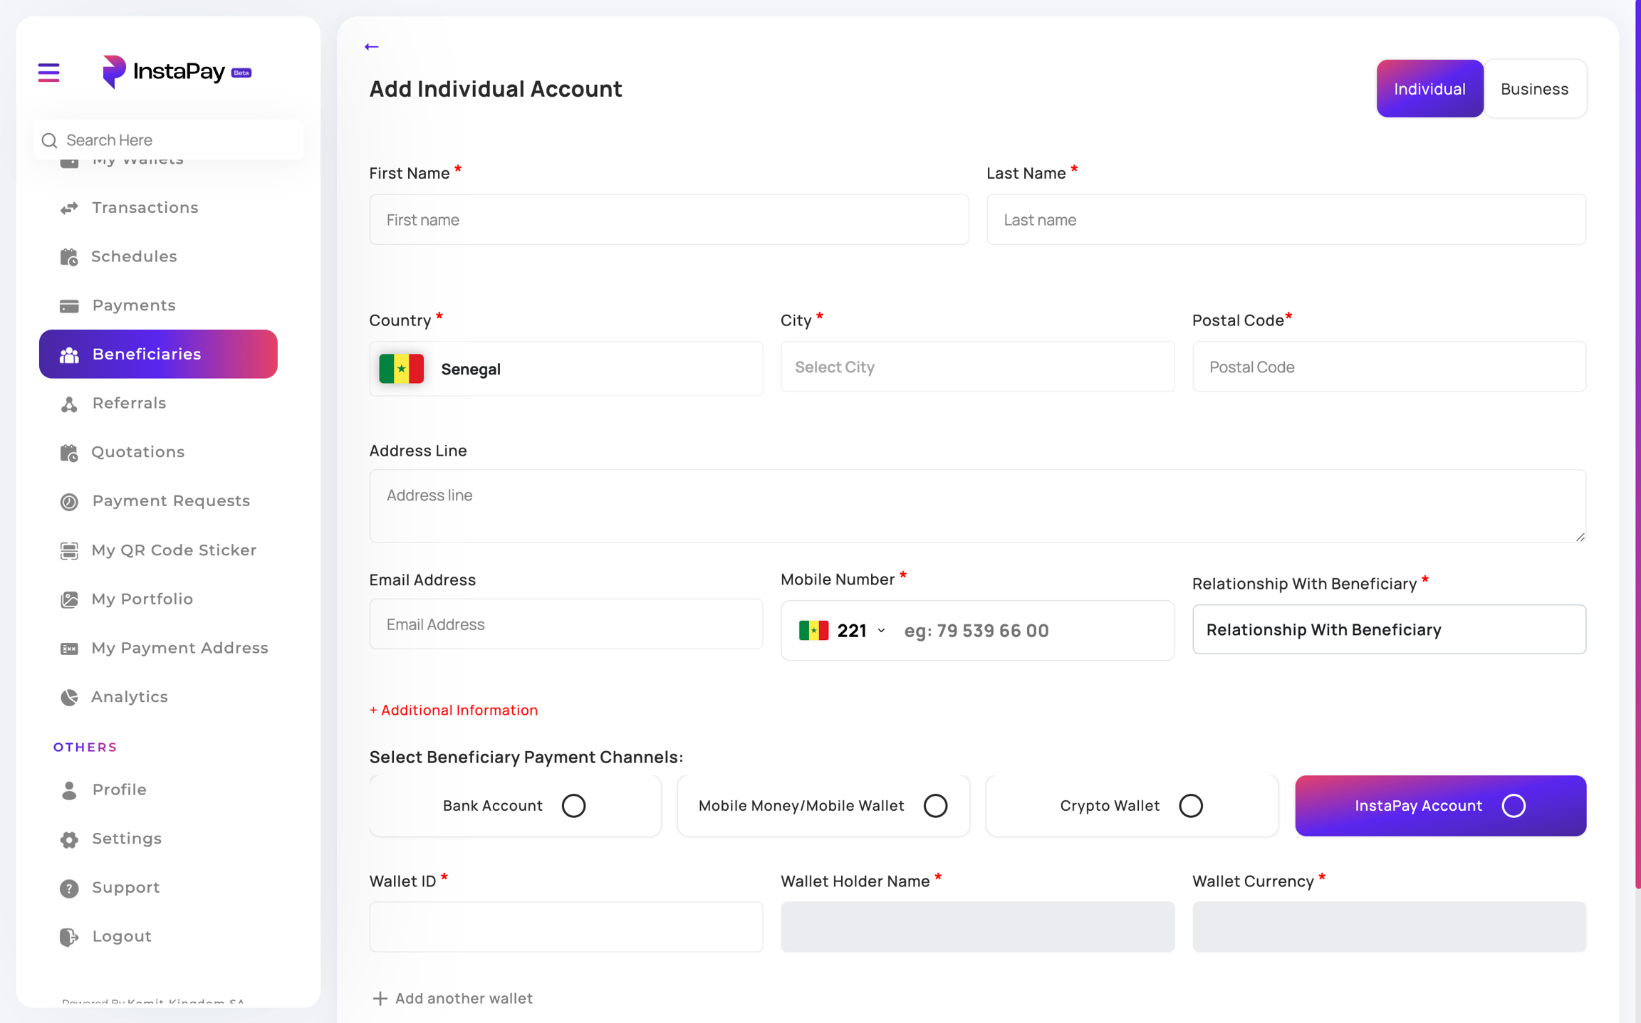Open Payments in sidebar menu
This screenshot has height=1023, width=1641.
[134, 305]
